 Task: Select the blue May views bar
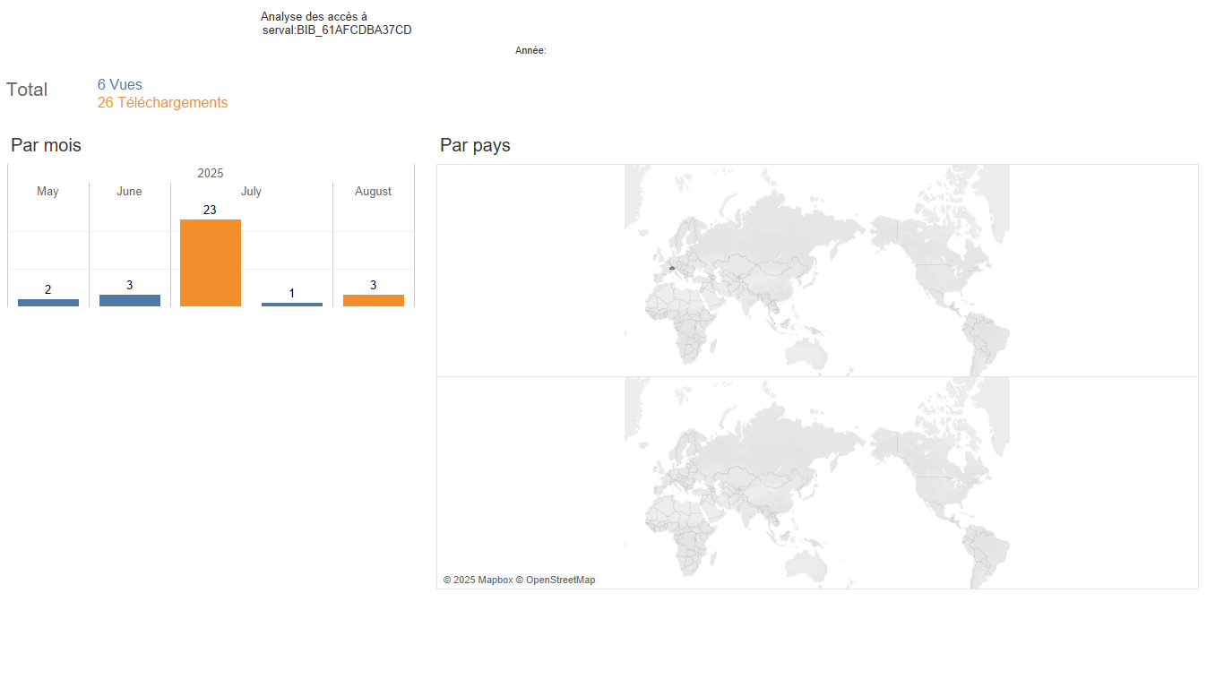click(48, 303)
